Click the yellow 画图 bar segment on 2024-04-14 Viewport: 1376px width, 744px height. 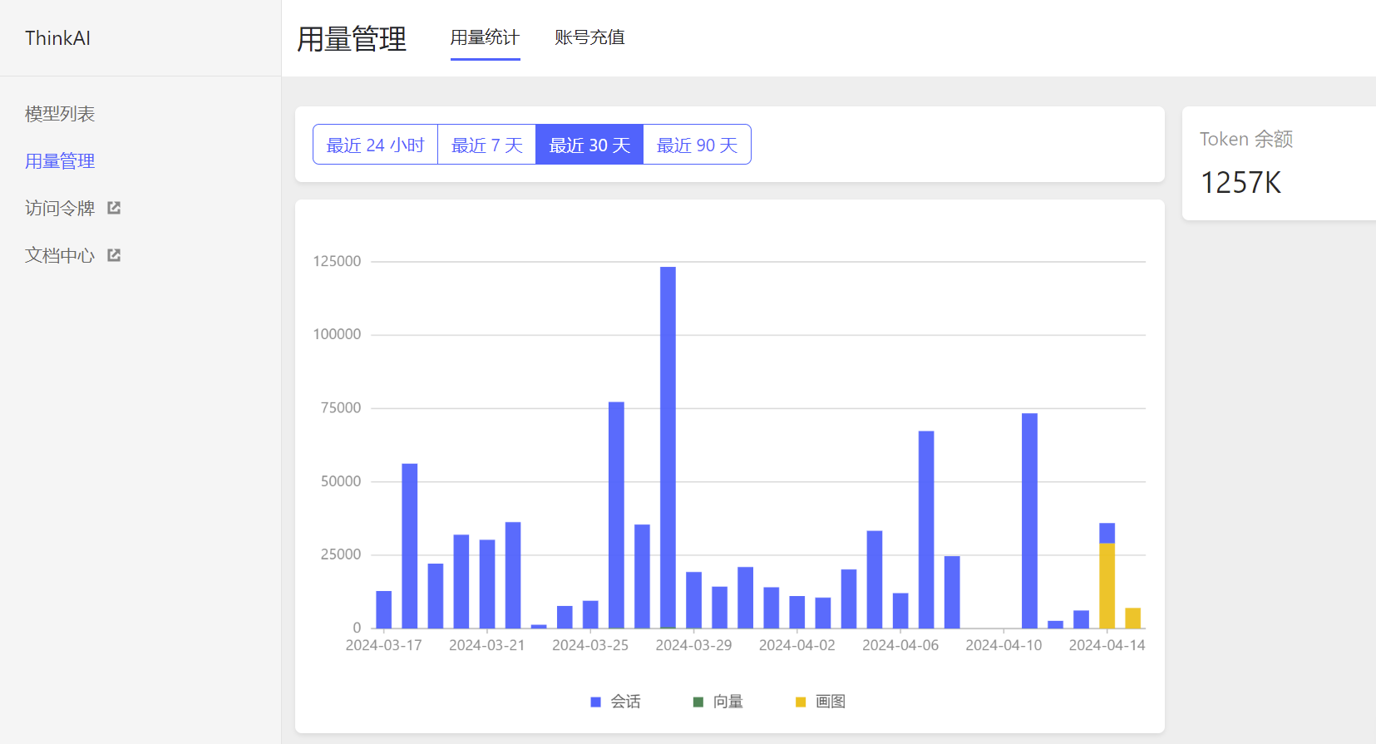pyautogui.click(x=1107, y=585)
